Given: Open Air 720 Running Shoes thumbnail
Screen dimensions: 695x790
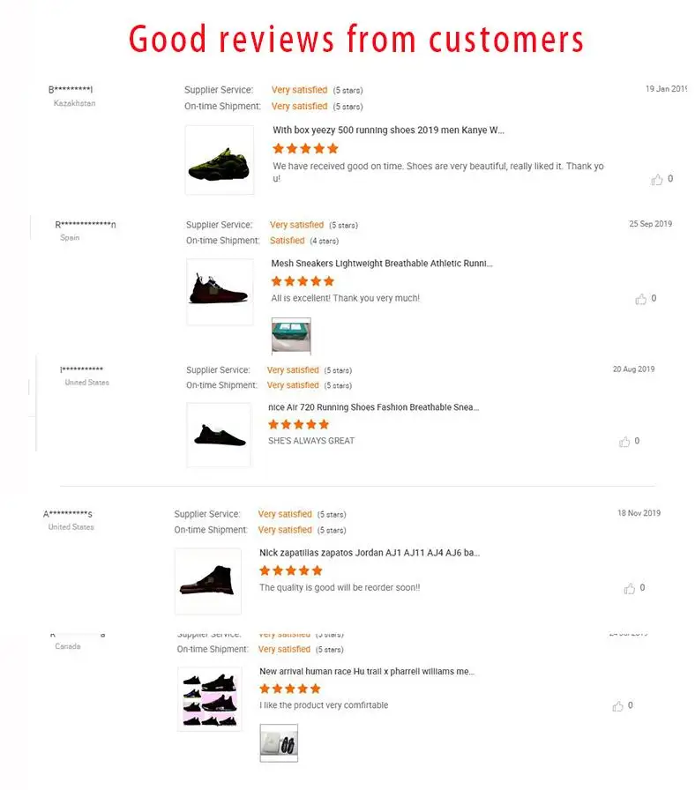Looking at the screenshot, I should coord(219,435).
